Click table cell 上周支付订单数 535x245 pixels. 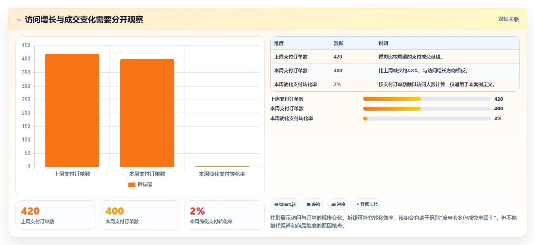(291, 57)
